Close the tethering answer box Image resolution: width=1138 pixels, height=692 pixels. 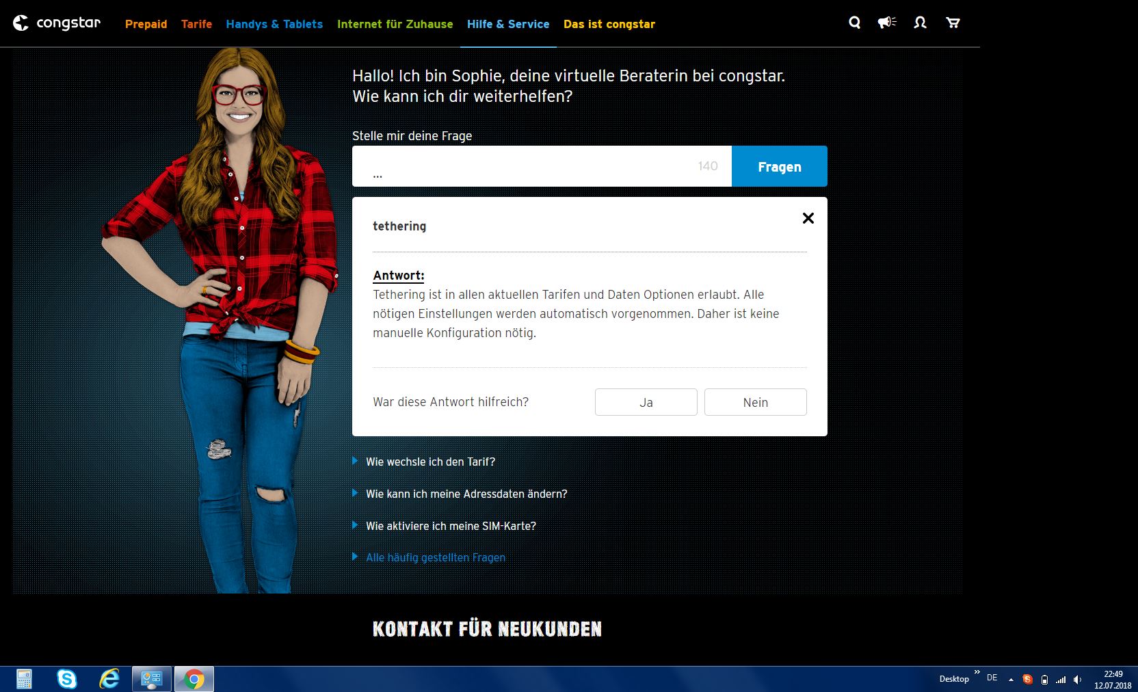tap(808, 218)
